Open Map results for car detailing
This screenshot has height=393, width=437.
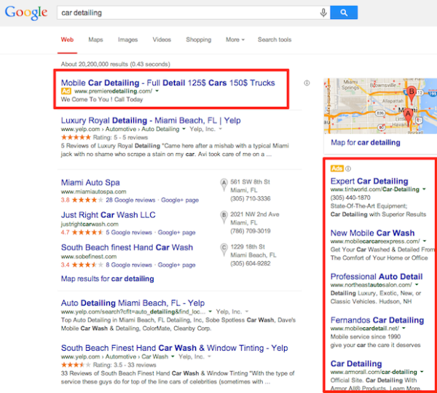coord(107,279)
